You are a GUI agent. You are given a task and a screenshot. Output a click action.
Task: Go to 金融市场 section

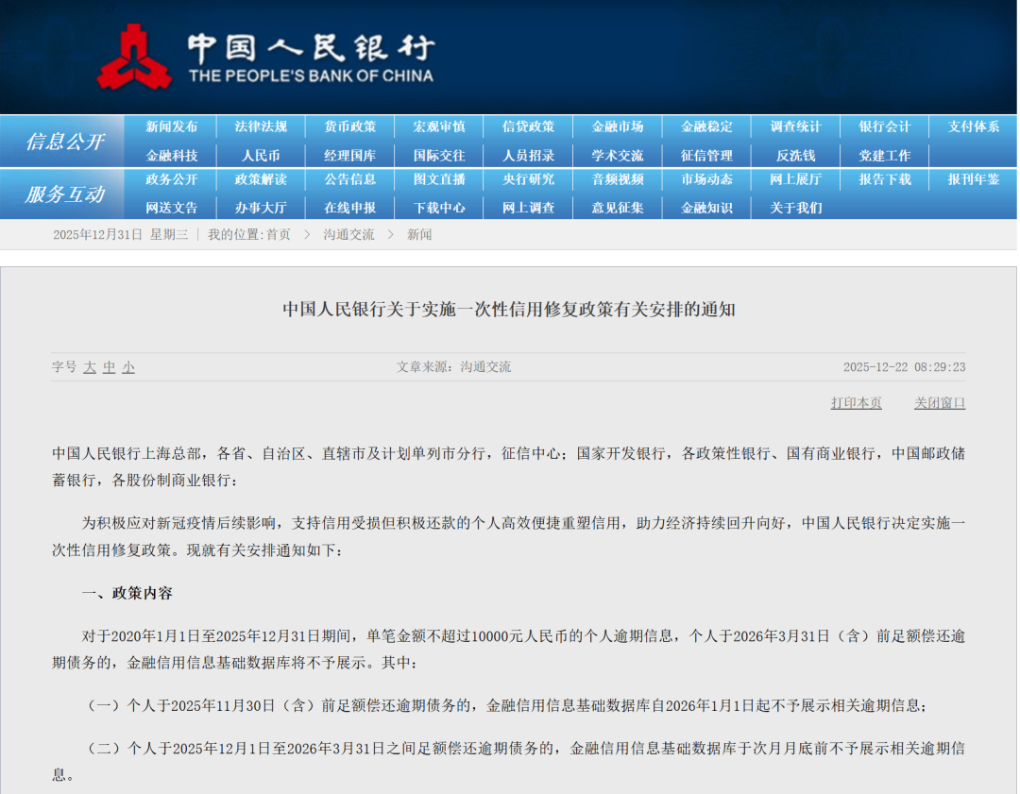tap(618, 127)
